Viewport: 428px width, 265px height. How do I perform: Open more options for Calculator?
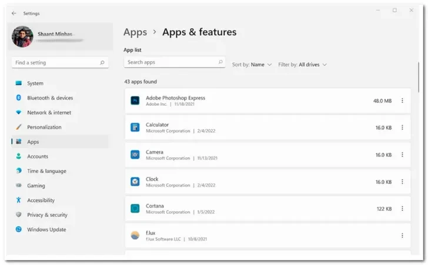[402, 127]
